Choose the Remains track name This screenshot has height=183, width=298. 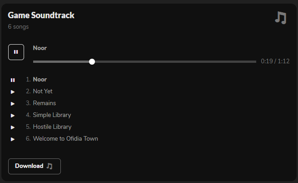coord(45,103)
